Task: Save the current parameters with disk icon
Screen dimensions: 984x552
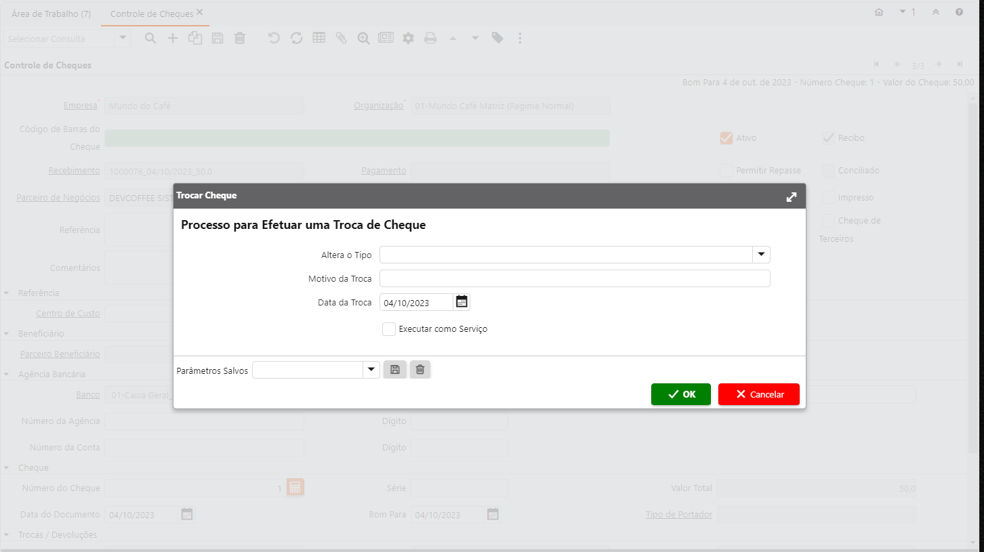Action: click(x=395, y=369)
